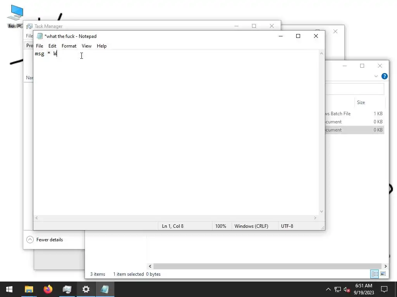The image size is (397, 297).
Task: Open the Notepad File menu
Action: (x=40, y=46)
